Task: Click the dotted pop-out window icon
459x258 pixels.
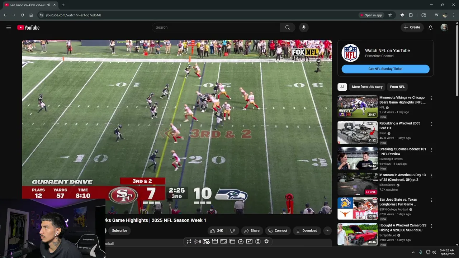Action: coord(232,242)
